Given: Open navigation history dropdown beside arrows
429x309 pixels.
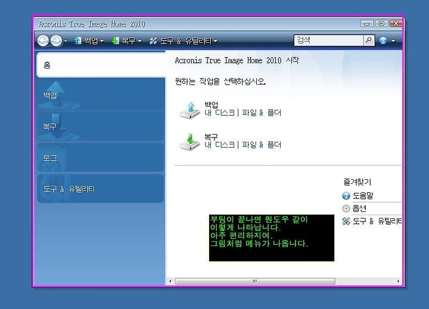Looking at the screenshot, I should pyautogui.click(x=66, y=41).
